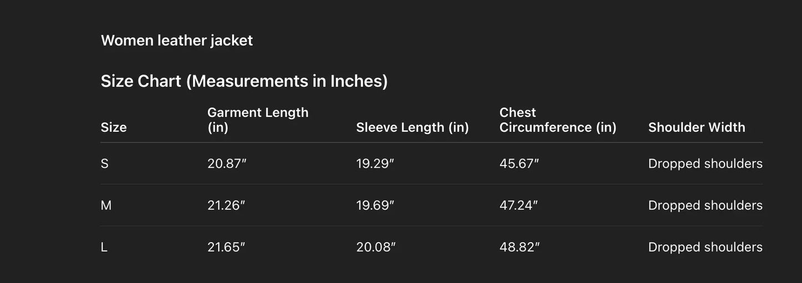The image size is (802, 283).
Task: Click Dropped shoulders in the size S row
Action: coord(705,164)
